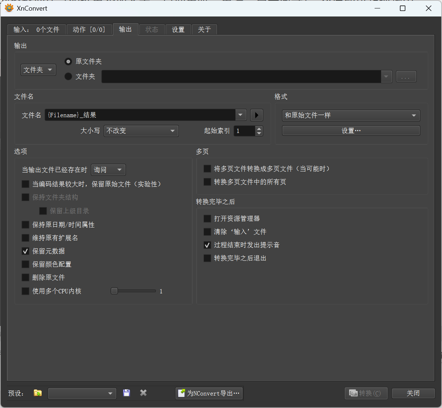This screenshot has width=442, height=408.
Task: Enable 清除'输入'文件 checkbox
Action: [207, 232]
